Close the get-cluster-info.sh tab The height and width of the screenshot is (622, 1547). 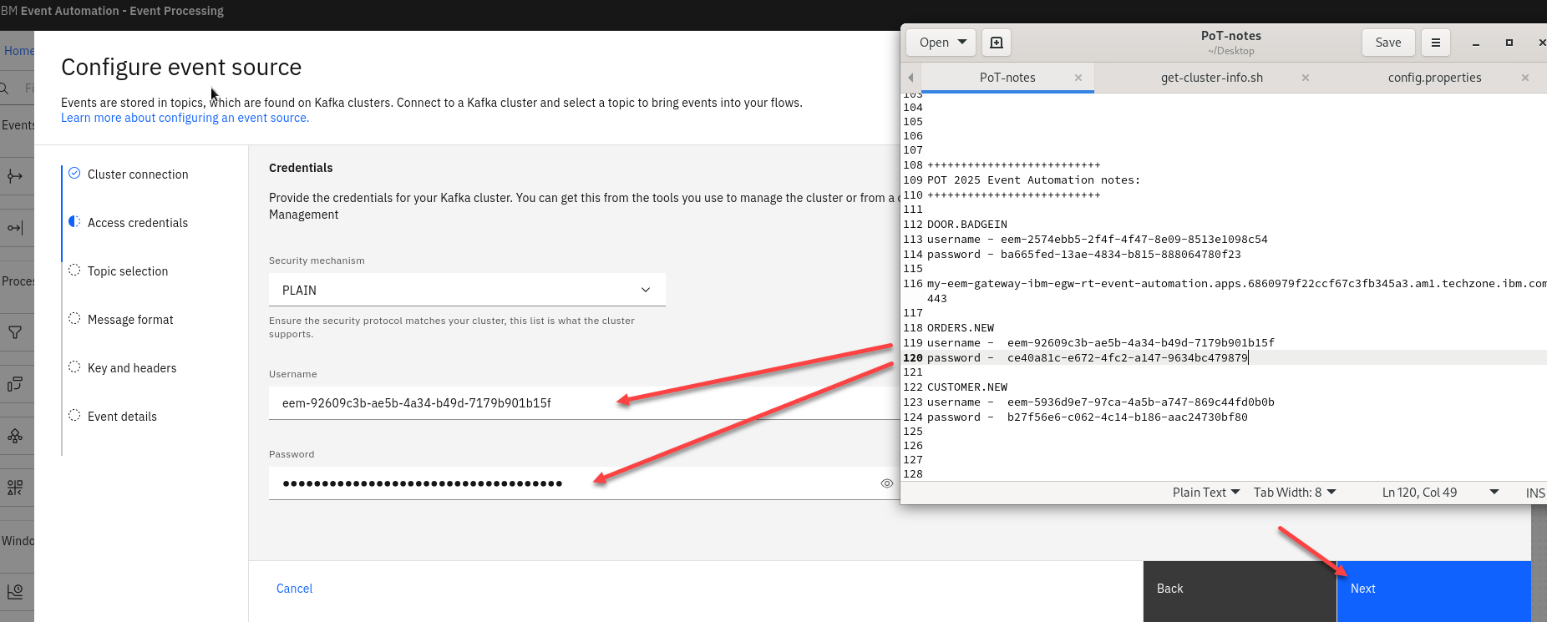pos(1305,78)
